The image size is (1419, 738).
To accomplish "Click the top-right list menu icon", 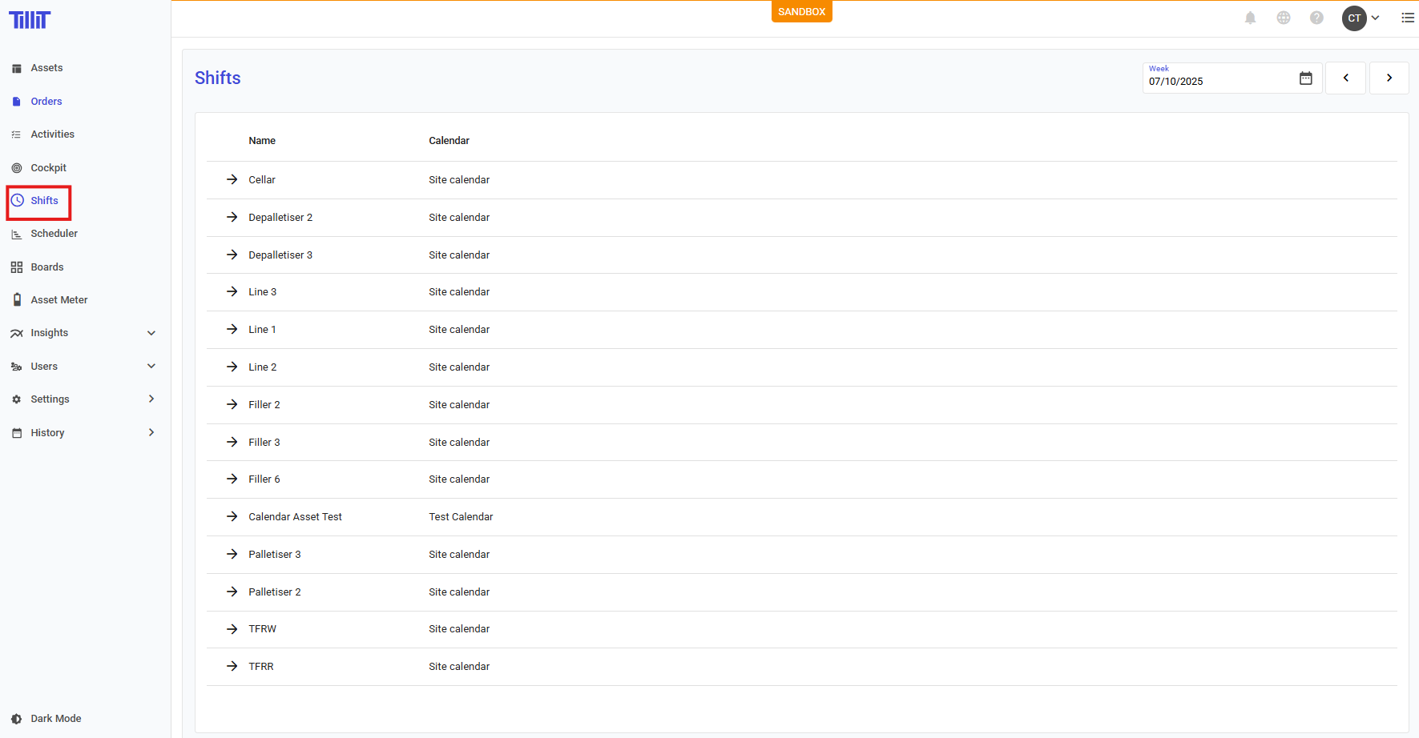I will click(x=1408, y=18).
